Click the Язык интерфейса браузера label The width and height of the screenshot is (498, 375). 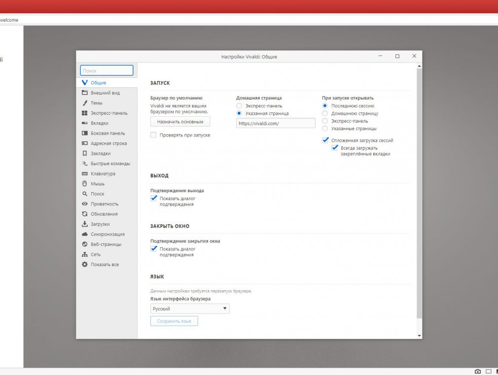click(180, 299)
